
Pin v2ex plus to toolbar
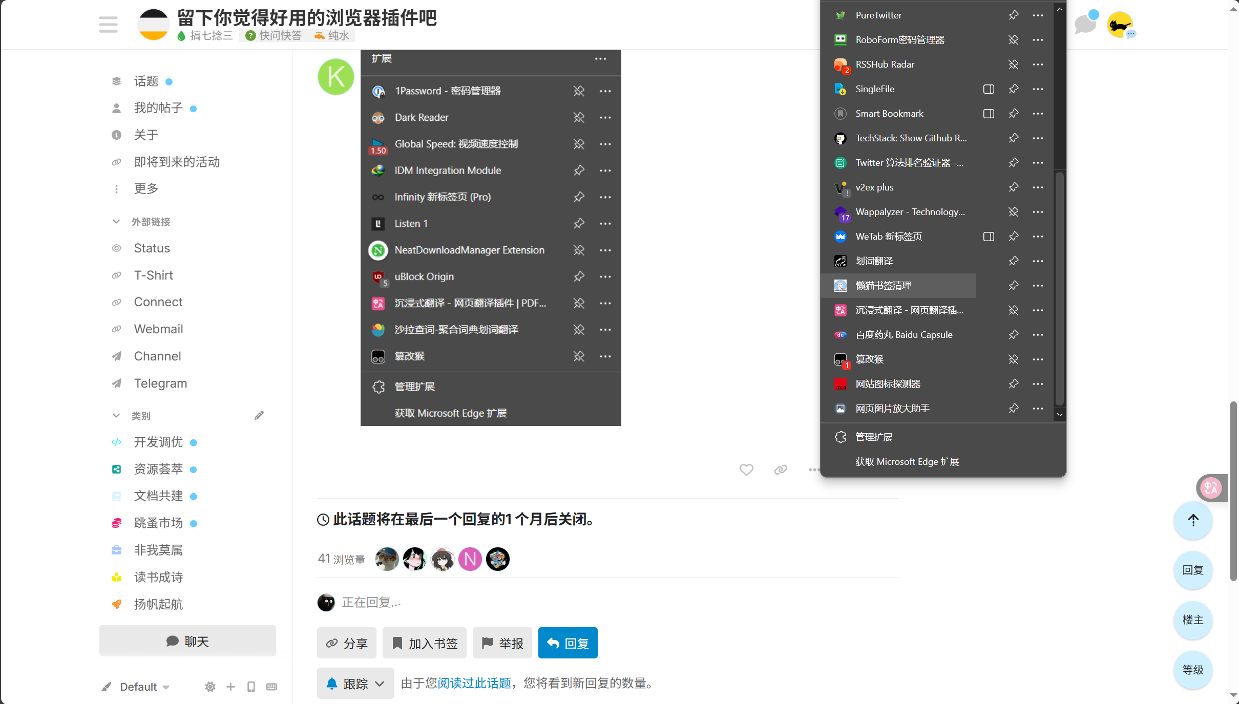1013,187
